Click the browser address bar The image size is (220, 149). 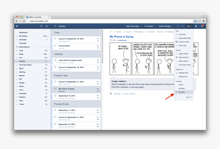click(x=109, y=21)
